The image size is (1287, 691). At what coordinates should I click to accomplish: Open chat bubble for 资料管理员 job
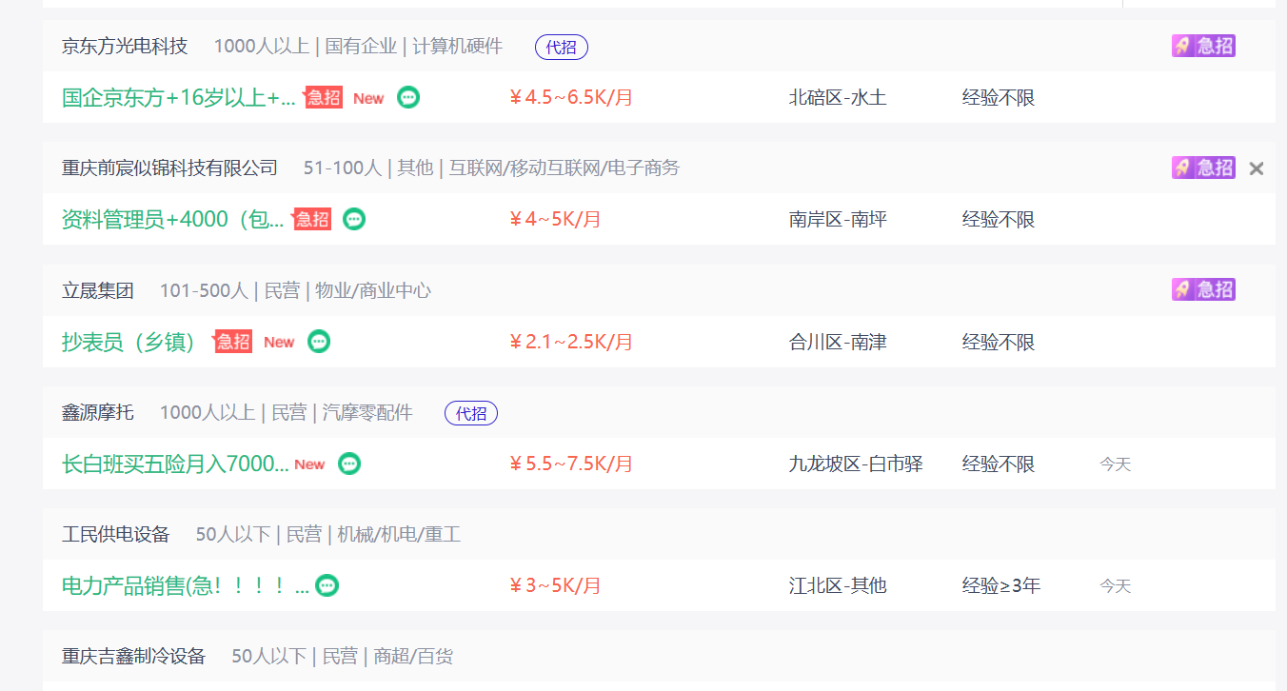[354, 219]
